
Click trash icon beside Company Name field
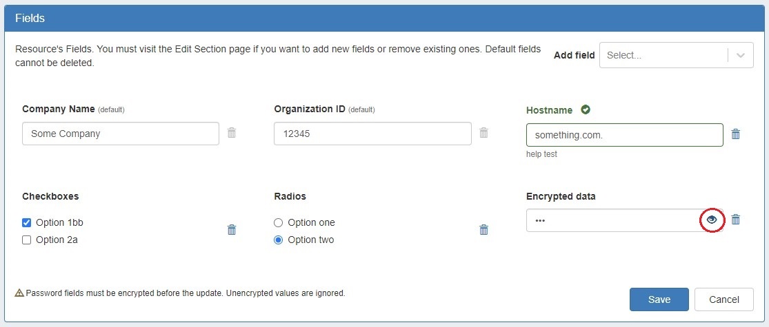click(232, 133)
